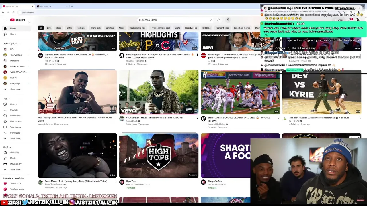Open Braves-Angels benches clear thumbnail
The image size is (367, 206).
240,92
